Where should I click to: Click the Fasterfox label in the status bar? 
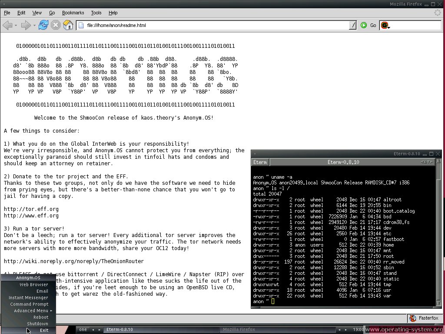(428, 318)
